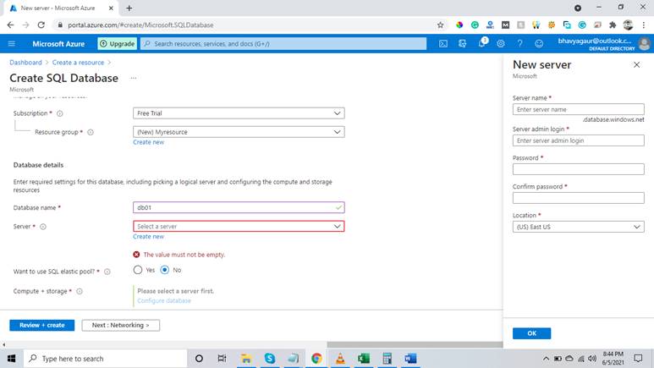Image resolution: width=654 pixels, height=368 pixels.
Task: Open the Windows notification center
Action: point(638,359)
